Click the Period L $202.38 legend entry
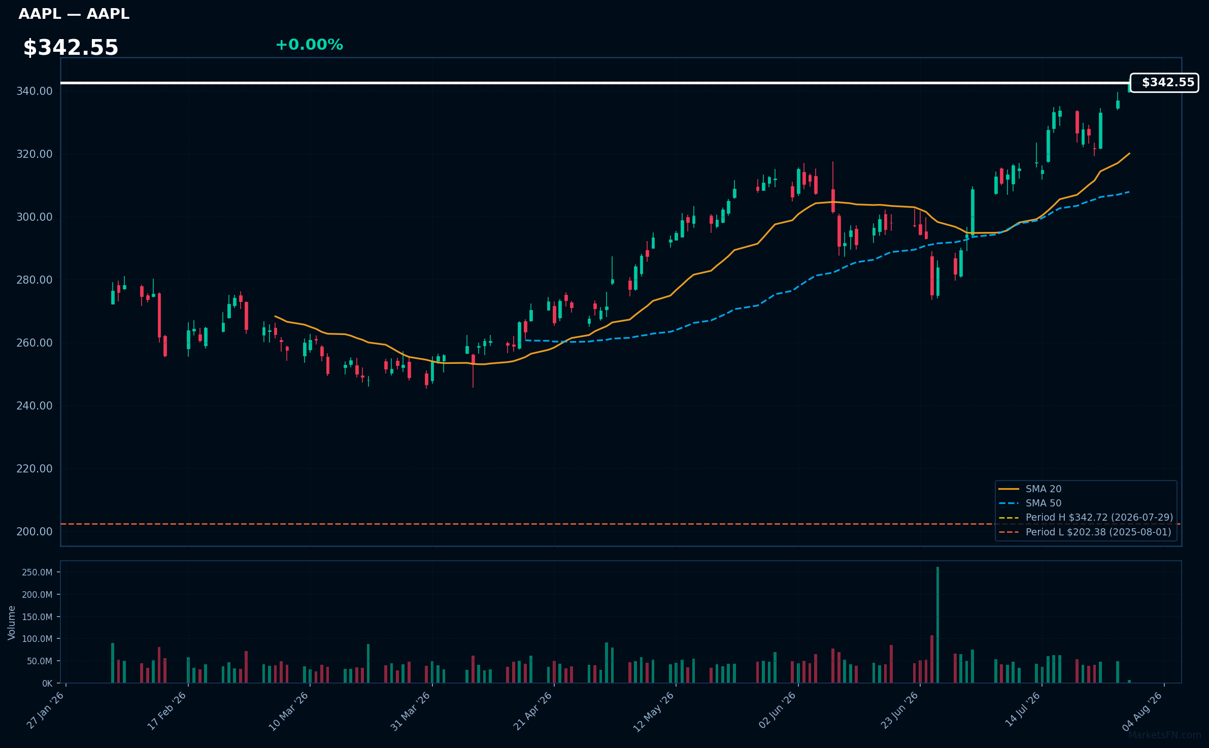 click(1085, 532)
